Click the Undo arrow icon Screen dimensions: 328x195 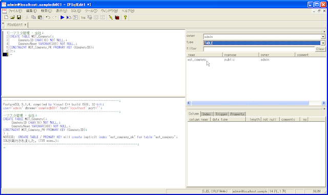coord(48,17)
